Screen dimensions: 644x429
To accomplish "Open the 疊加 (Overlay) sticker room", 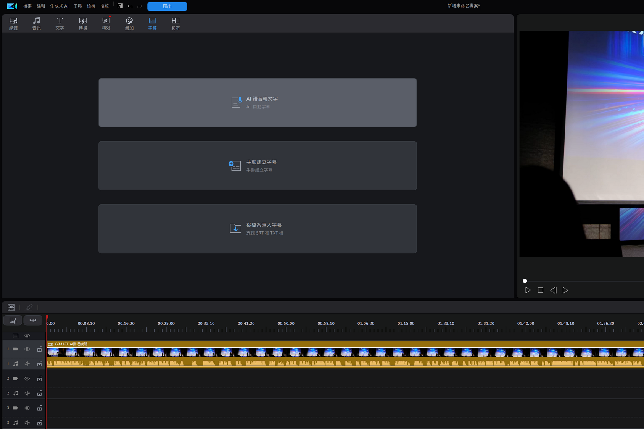I will click(x=129, y=23).
